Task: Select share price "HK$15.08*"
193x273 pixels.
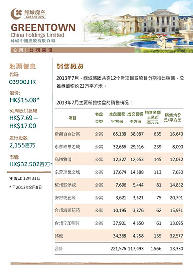Action: 25,100
